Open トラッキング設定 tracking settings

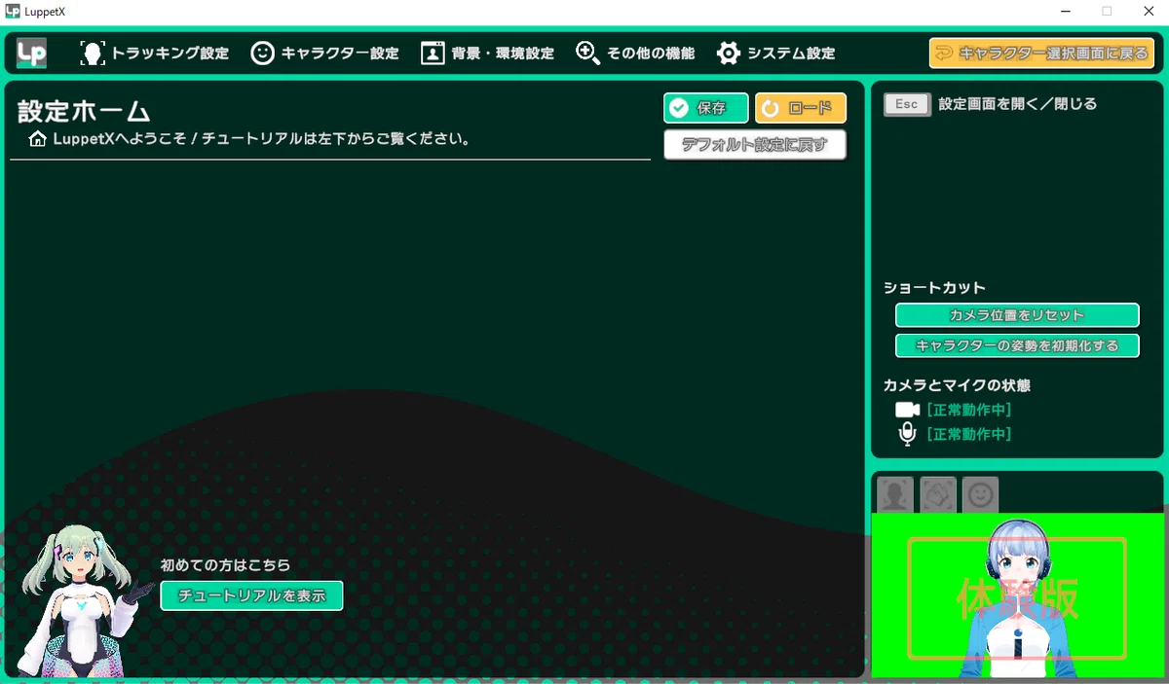[x=155, y=54]
